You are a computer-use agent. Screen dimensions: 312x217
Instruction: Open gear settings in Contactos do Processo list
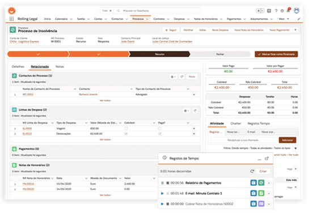tap(173, 76)
